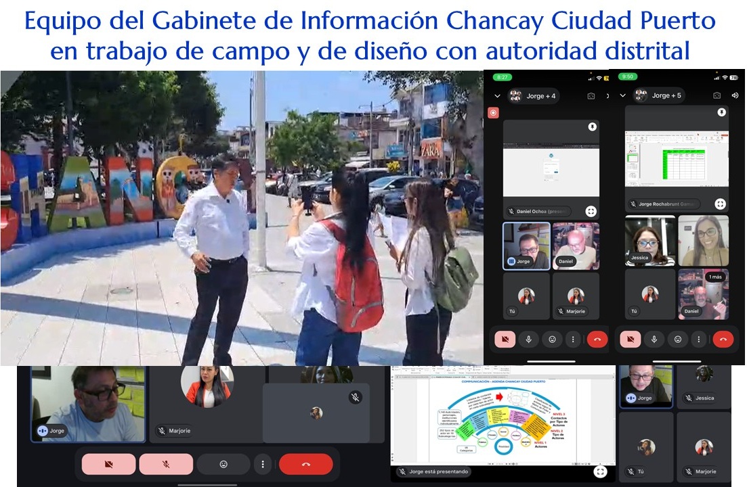Screen dimensions: 747x487
Task: Tap the switch camera icon beside Jorge + 4
Action: click(x=591, y=96)
